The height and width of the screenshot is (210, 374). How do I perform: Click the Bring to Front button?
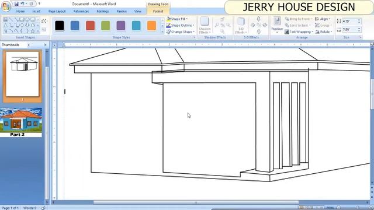[298, 19]
